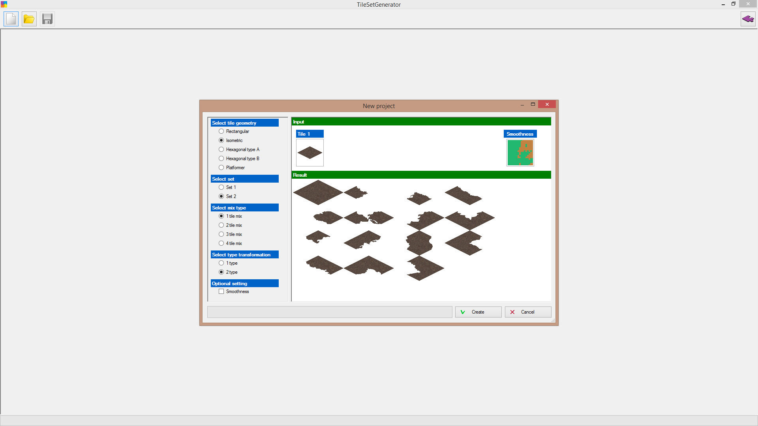Click the purple tile tool icon at top right
The width and height of the screenshot is (758, 426).
(748, 19)
